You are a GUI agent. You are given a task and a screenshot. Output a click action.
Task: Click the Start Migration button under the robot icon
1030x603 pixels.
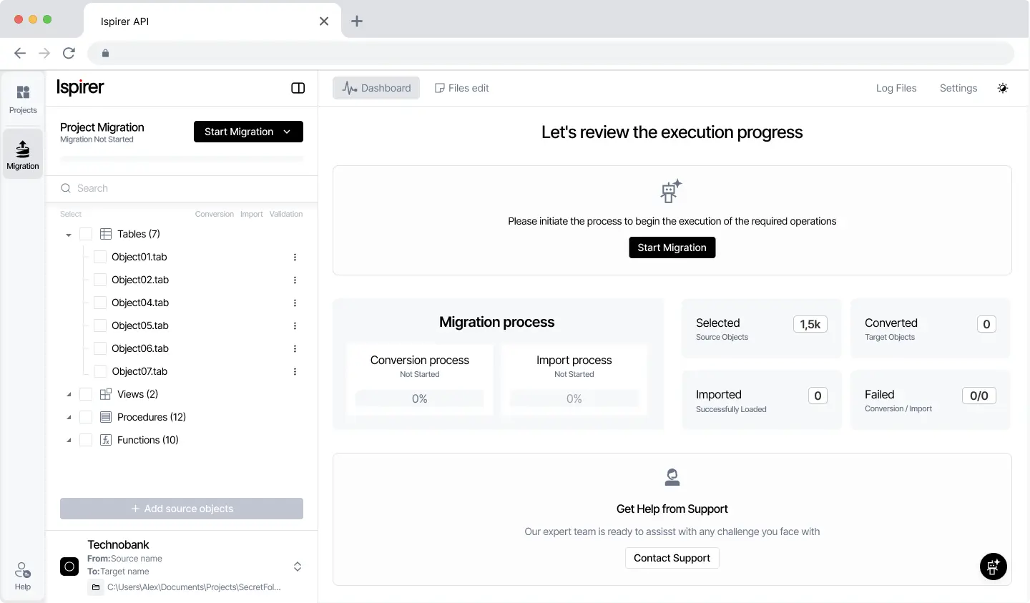672,247
